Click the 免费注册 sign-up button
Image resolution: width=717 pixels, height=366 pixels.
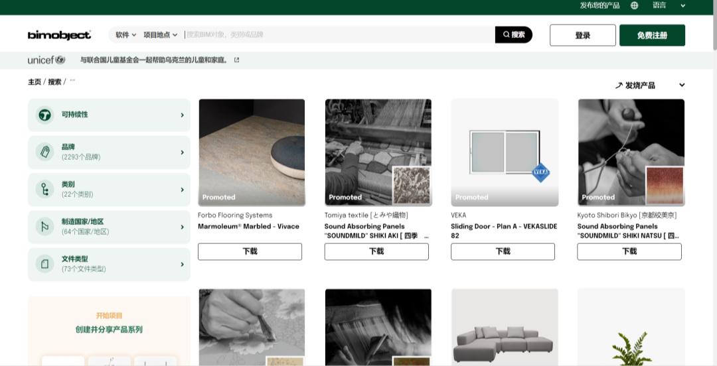click(652, 35)
